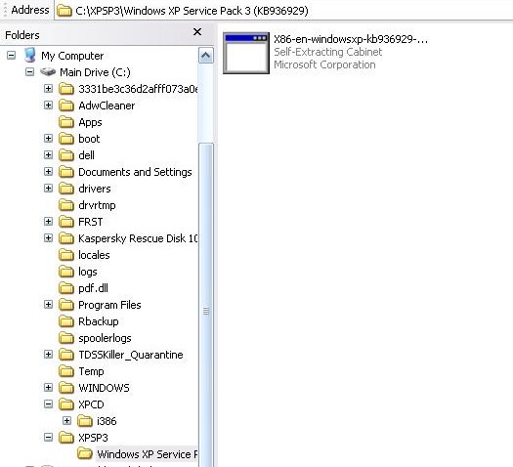
Task: Click the WINDOWS folder icon
Action: click(x=66, y=388)
